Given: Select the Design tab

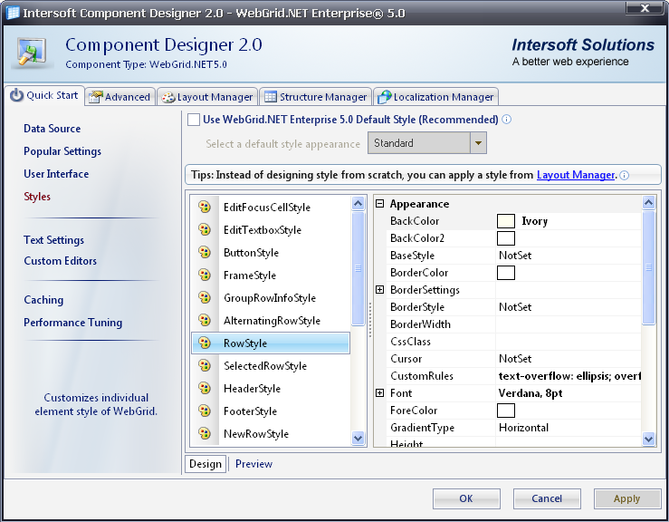Looking at the screenshot, I should click(x=205, y=464).
